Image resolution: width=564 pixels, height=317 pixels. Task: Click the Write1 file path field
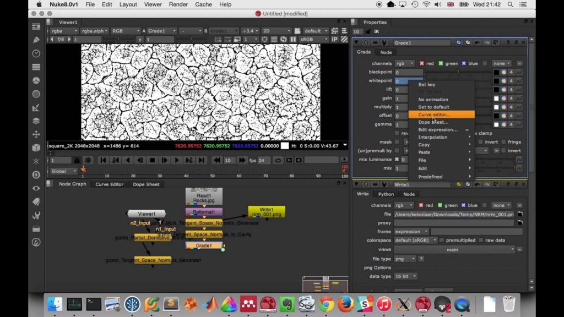[x=453, y=214]
